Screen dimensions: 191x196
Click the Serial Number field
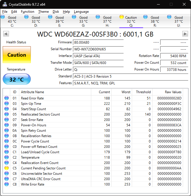click(x=98, y=49)
